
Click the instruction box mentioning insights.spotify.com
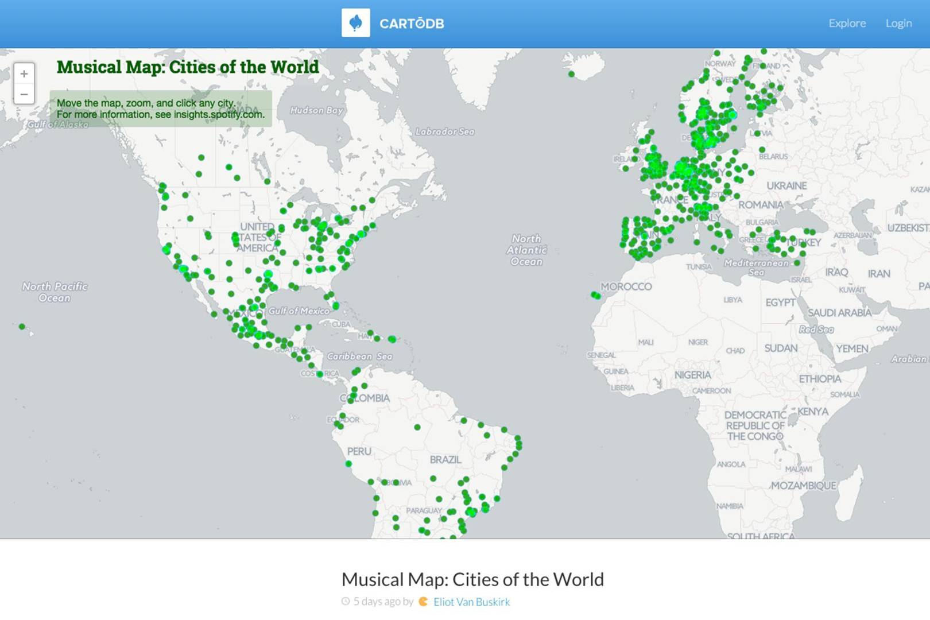[x=161, y=108]
